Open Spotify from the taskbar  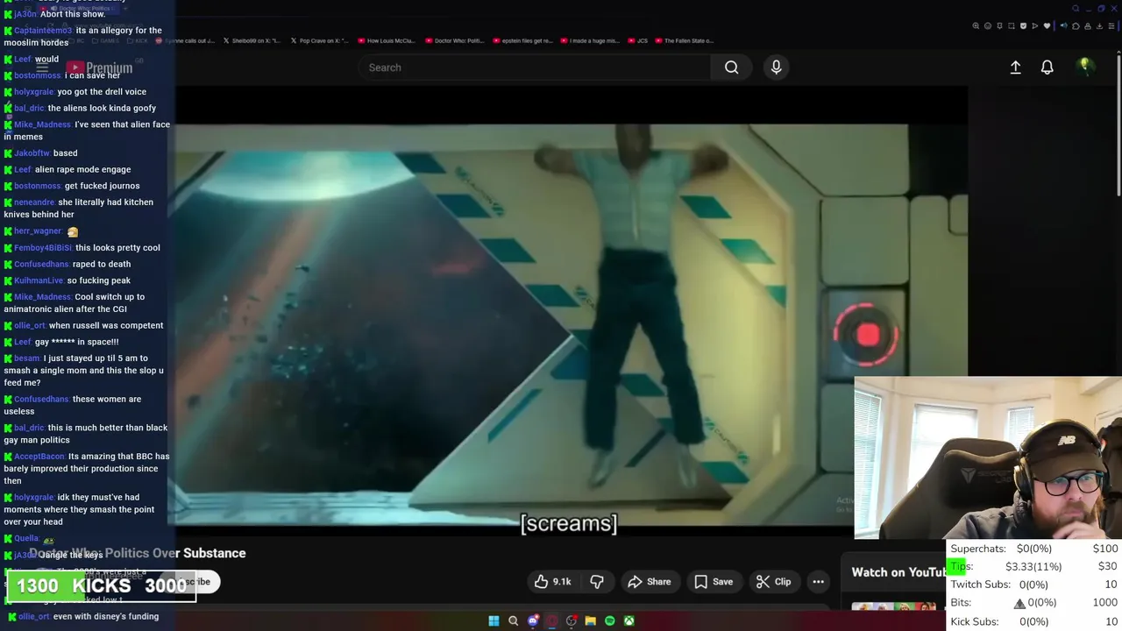click(610, 621)
